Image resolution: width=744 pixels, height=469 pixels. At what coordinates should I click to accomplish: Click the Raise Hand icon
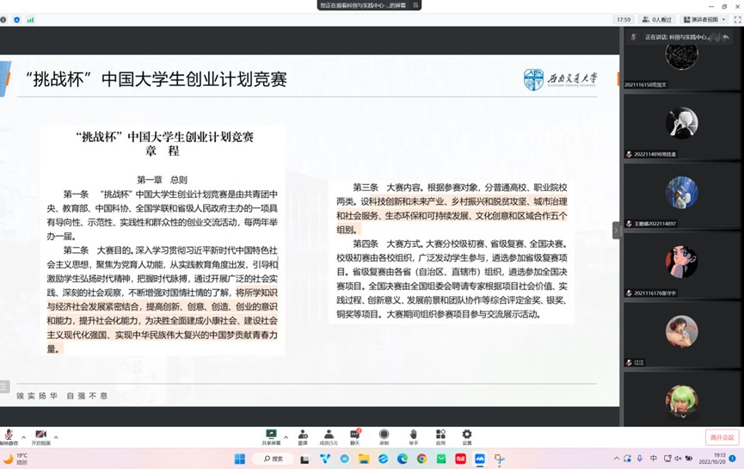click(x=413, y=436)
